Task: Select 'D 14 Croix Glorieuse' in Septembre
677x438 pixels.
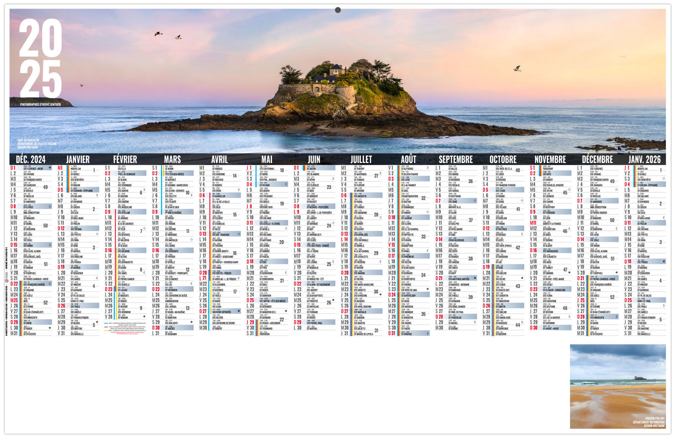Action: point(456,239)
